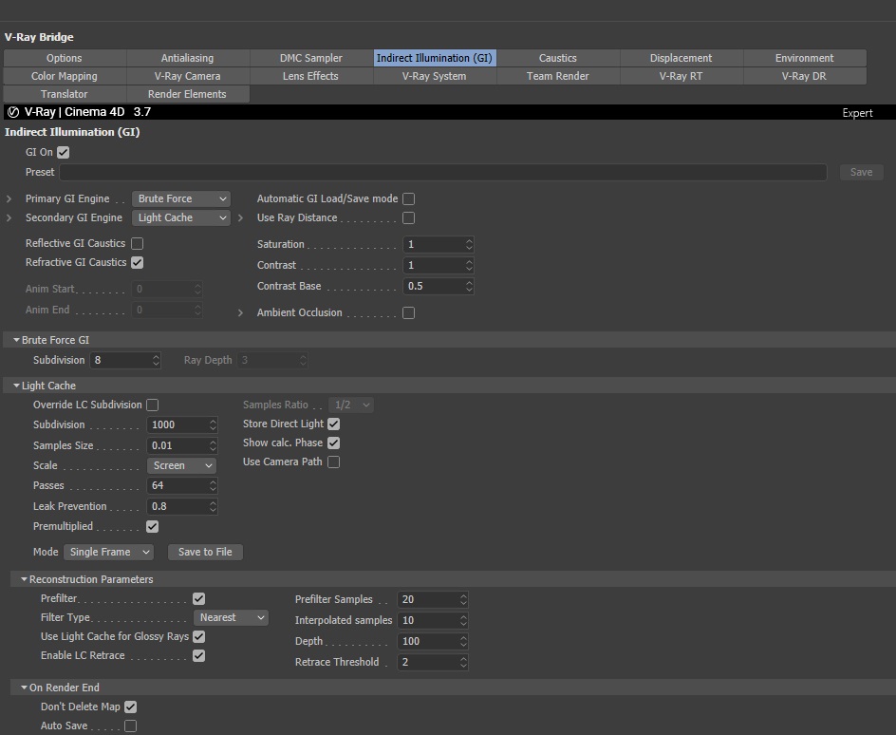Switch to the Options tab
The image size is (896, 735).
coord(65,58)
